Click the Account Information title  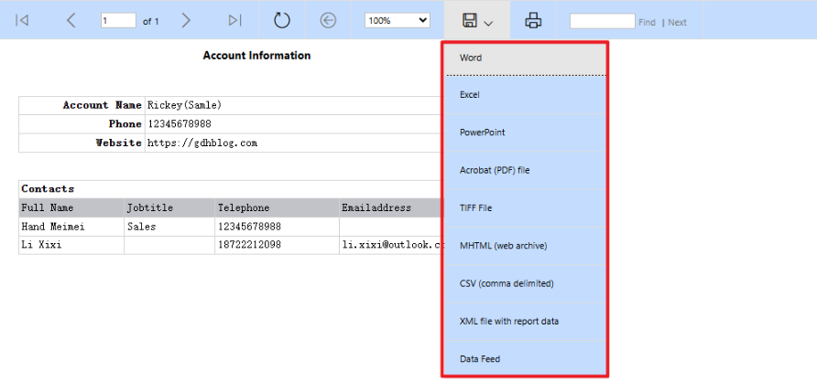tap(256, 56)
